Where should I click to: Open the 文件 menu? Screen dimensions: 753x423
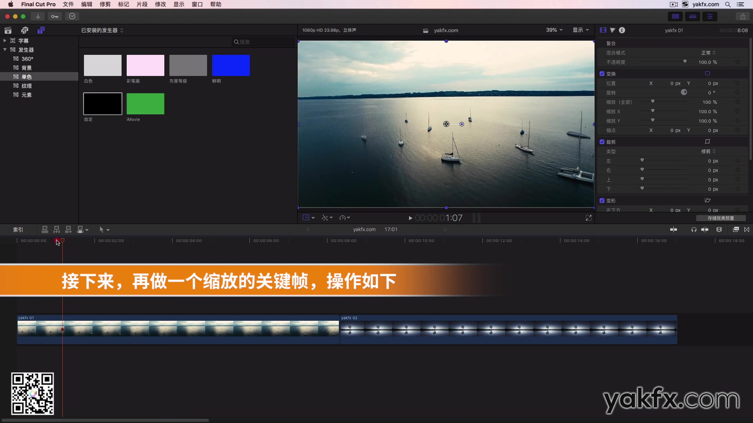pyautogui.click(x=68, y=4)
